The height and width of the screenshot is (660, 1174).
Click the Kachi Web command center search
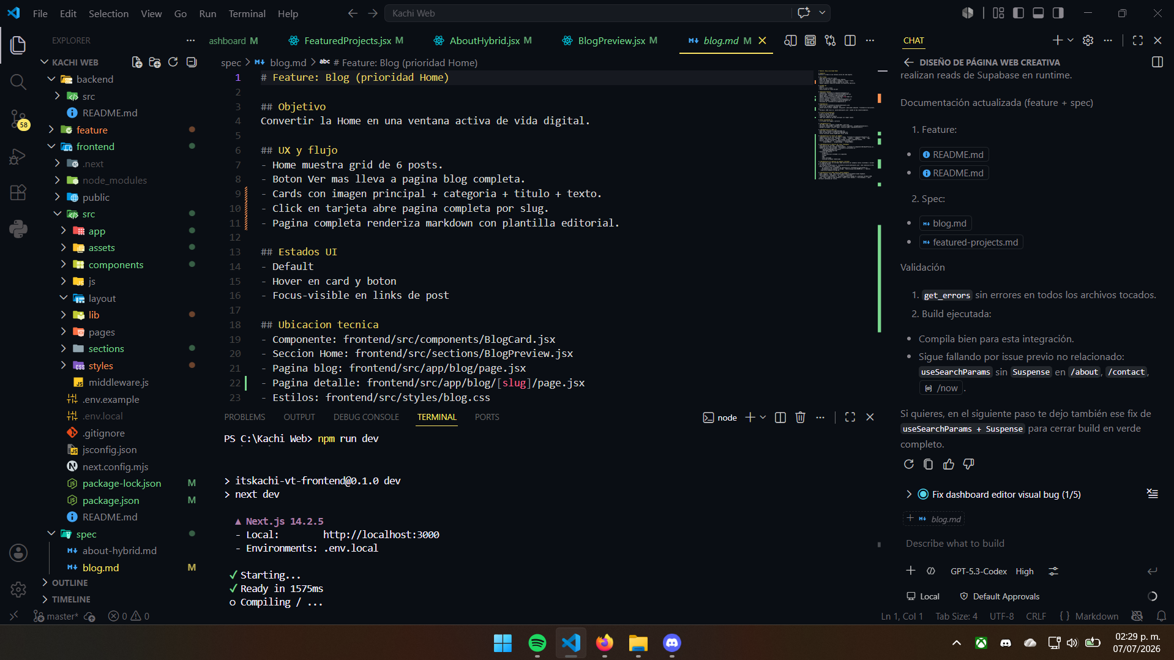coord(588,13)
